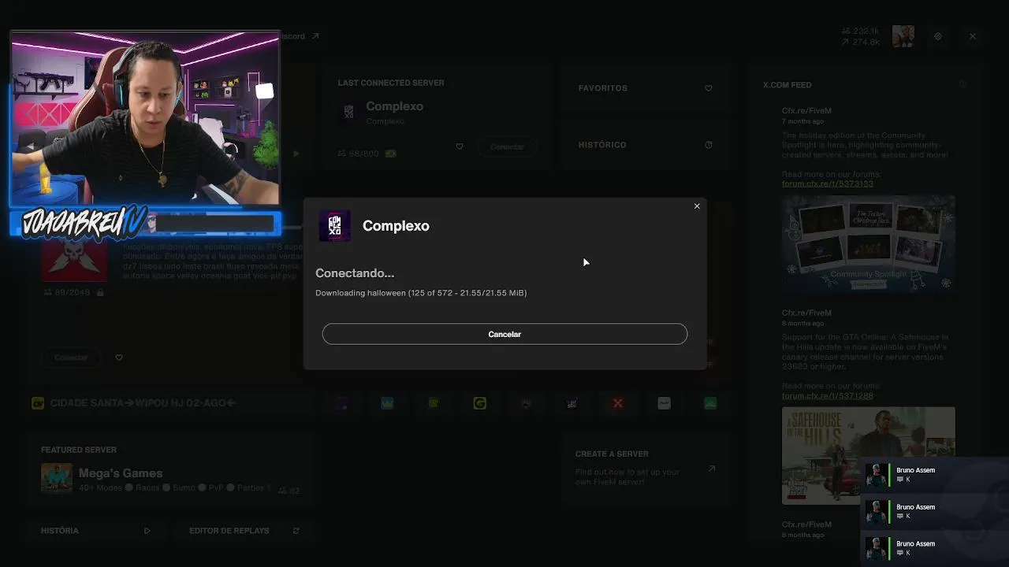Close the Complexo connecting dialog
Viewport: 1009px width, 567px height.
click(x=697, y=206)
